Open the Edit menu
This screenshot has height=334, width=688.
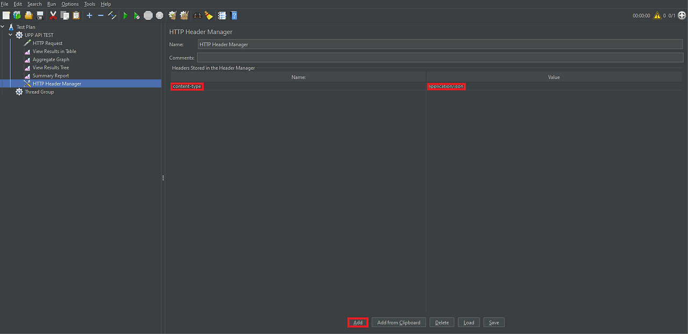tap(18, 4)
